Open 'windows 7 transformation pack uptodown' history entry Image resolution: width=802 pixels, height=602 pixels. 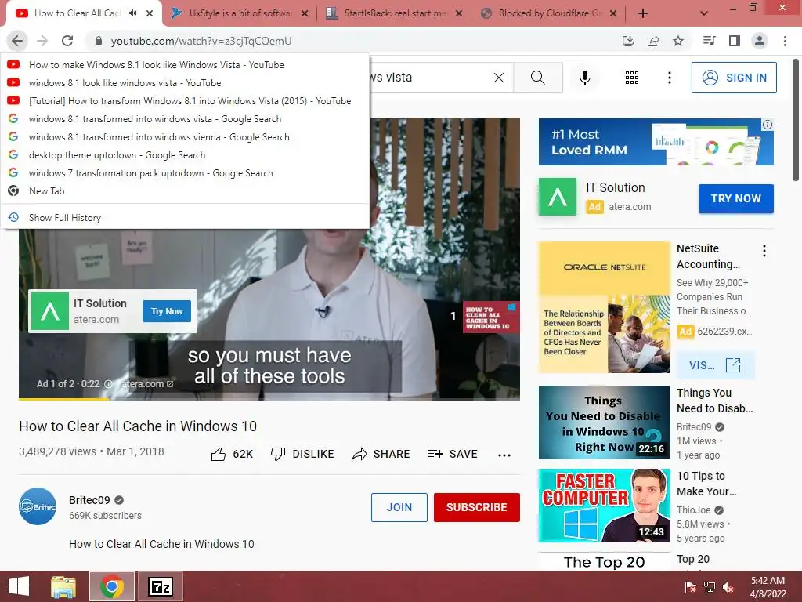point(185,173)
